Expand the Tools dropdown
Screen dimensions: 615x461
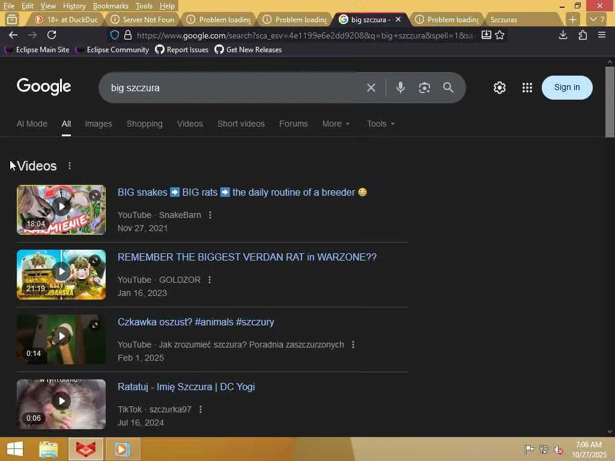point(381,124)
